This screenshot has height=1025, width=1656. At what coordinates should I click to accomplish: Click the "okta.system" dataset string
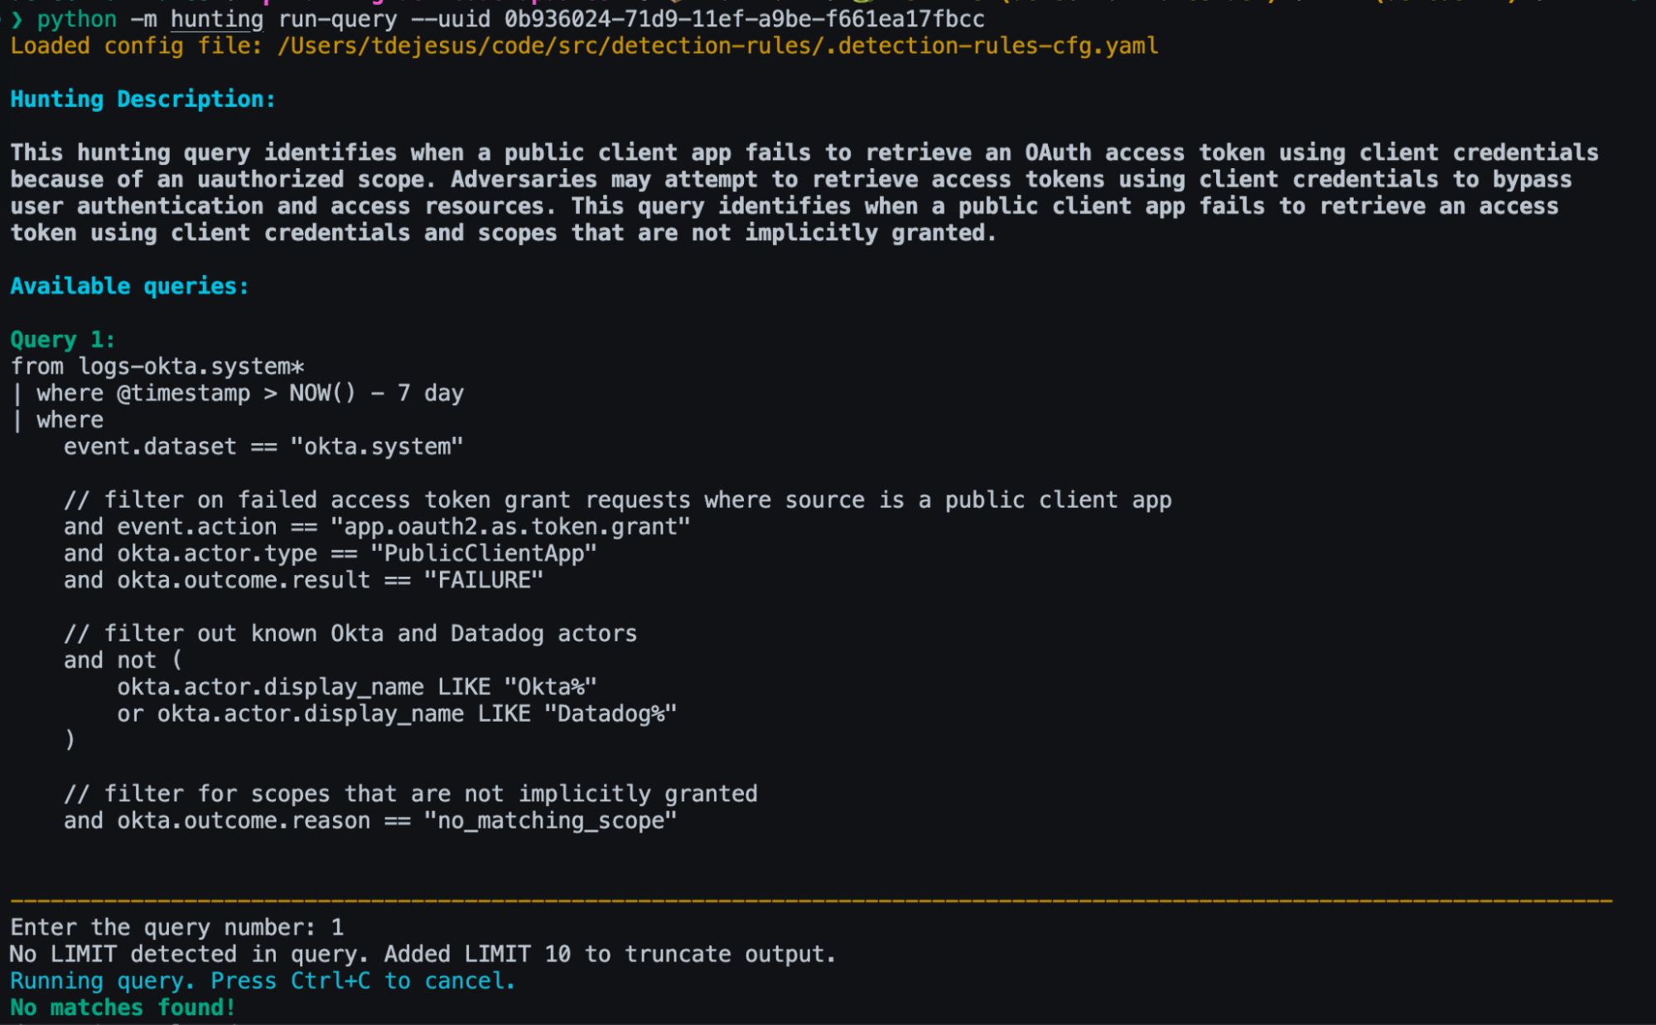(x=376, y=447)
